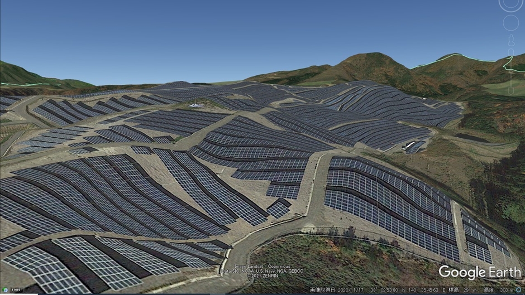The height and width of the screenshot is (295, 525).
Task: Click zoom in at the slider's top
Action: [511, 52]
